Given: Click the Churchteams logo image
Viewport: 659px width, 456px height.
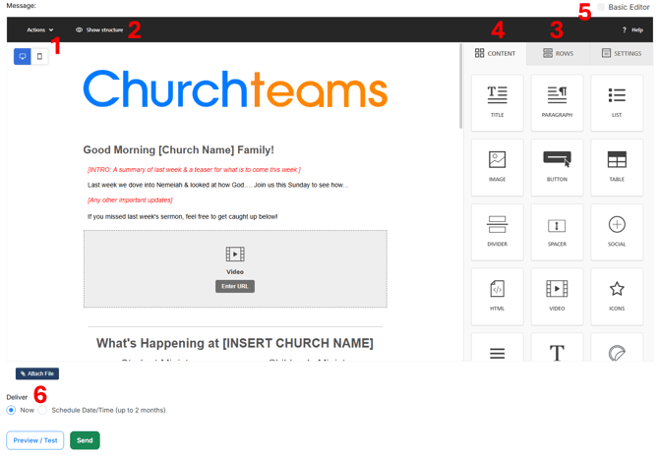Looking at the screenshot, I should pyautogui.click(x=235, y=89).
